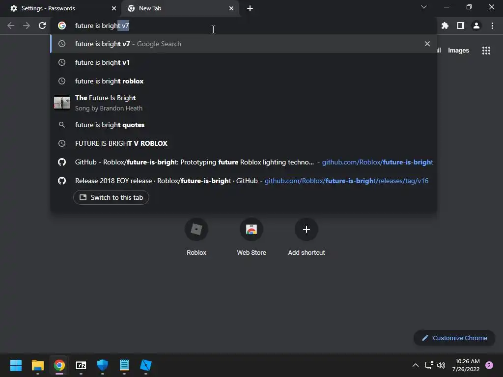Click the volume speaker tray icon

441,365
